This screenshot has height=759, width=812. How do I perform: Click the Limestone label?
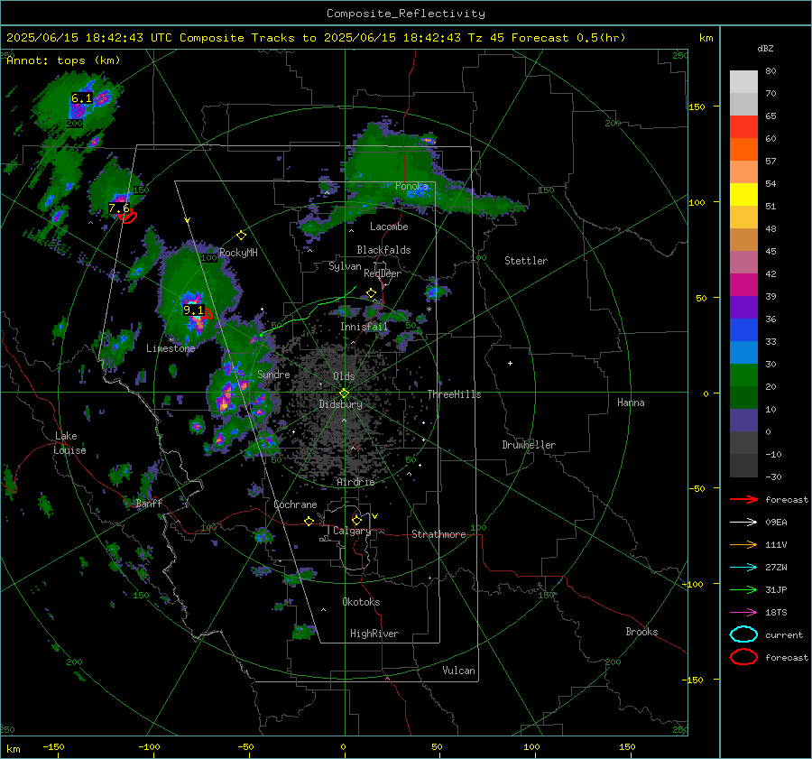point(171,348)
